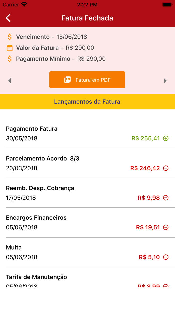Viewport: 175px width, 312px height.
Task: Select the yellow Lançamentos da Fatura banner
Action: point(87,102)
